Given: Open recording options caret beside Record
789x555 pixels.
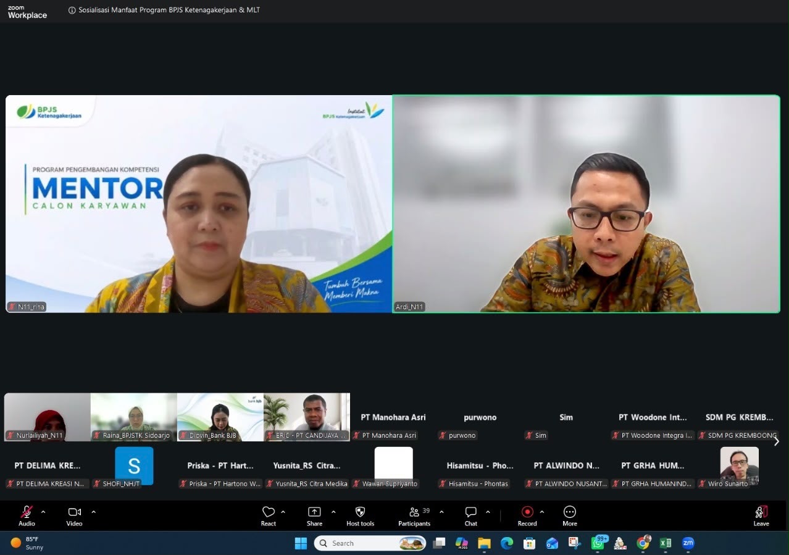Looking at the screenshot, I should pos(542,512).
